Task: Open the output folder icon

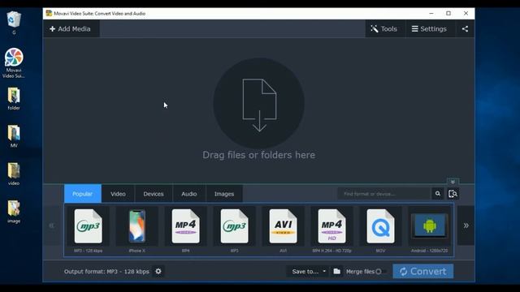Action: click(337, 272)
